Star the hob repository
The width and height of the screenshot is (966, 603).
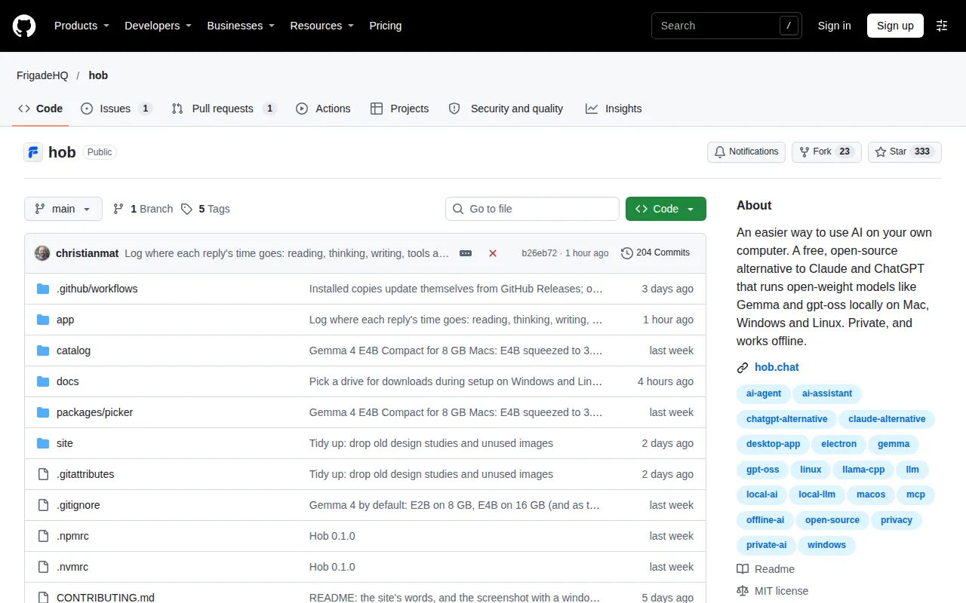[x=904, y=152]
